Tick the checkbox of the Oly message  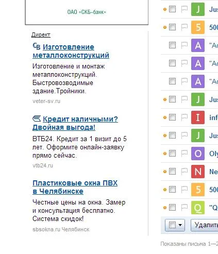click(172, 154)
